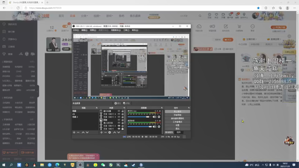299x168 pixels.
Task: Expand 直播回看 section arrow
Action: [280, 39]
